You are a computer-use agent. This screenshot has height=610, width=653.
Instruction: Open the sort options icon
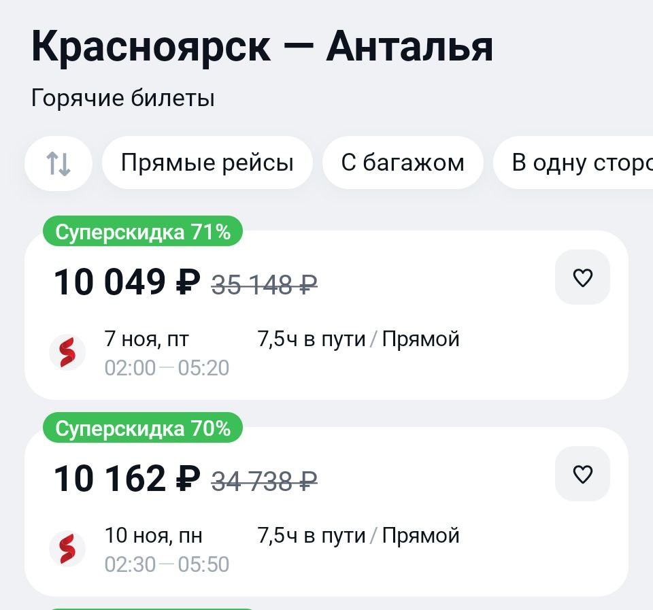[x=58, y=163]
